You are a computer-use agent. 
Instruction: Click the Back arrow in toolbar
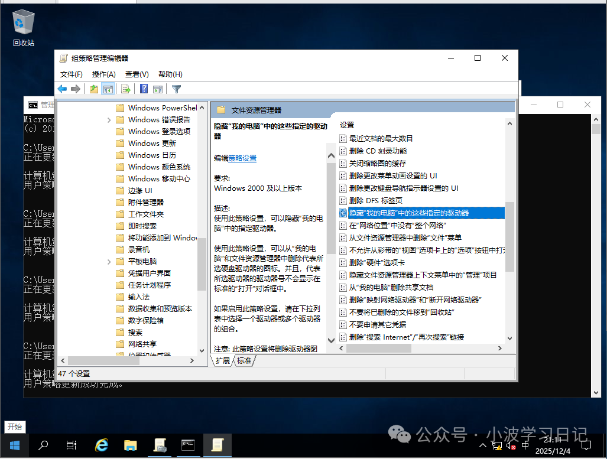62,89
